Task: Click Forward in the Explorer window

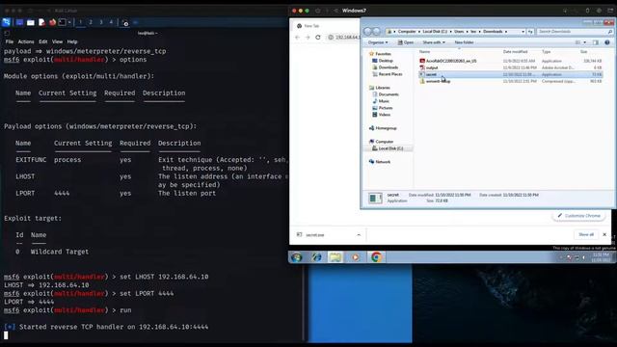Action: click(377, 32)
